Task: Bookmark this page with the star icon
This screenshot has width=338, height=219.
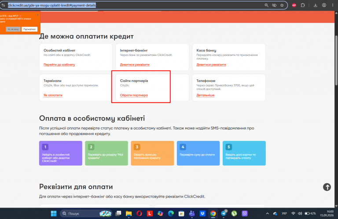Action: [x=282, y=5]
